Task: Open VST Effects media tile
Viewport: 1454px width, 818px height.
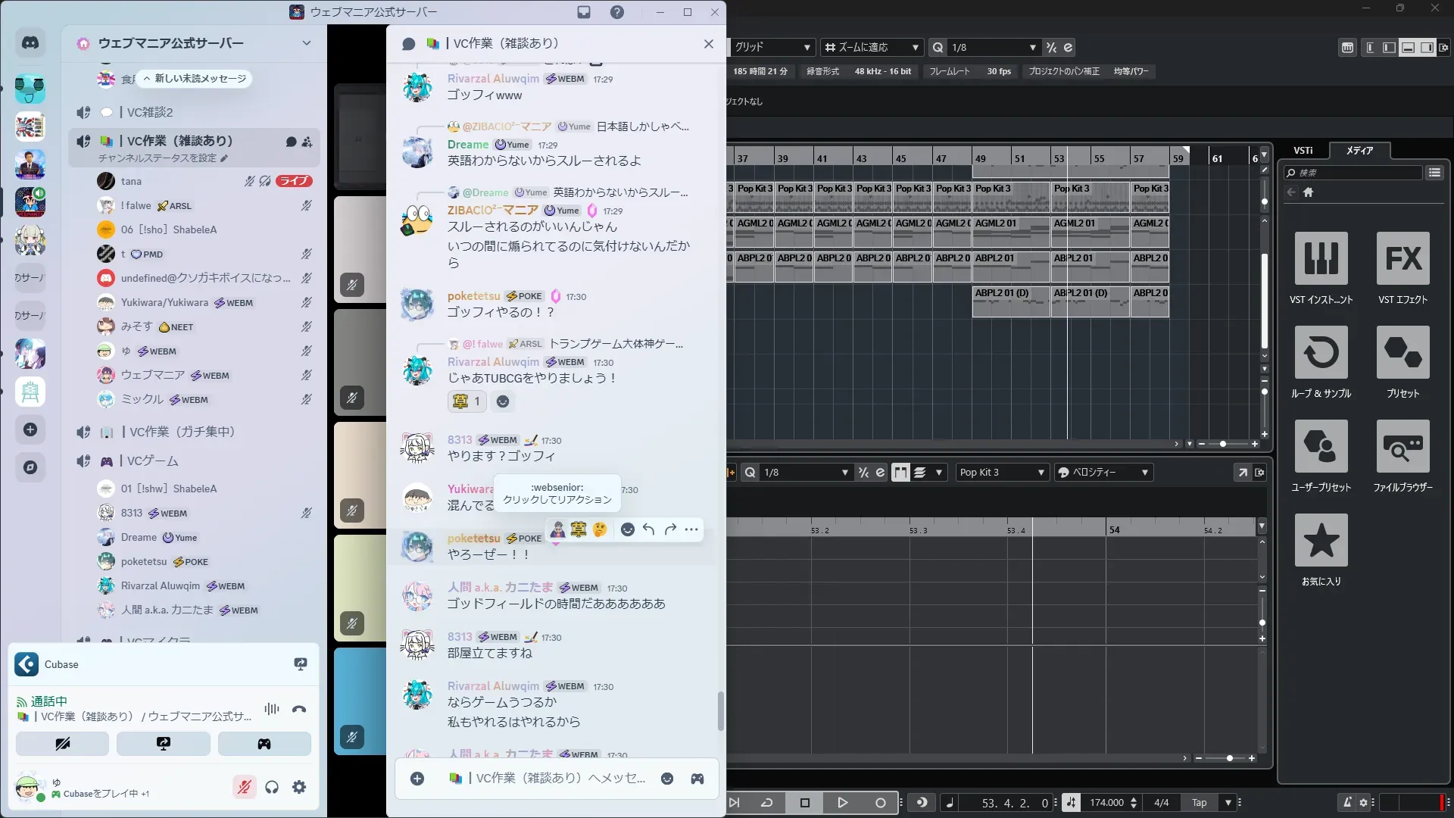Action: (x=1403, y=259)
